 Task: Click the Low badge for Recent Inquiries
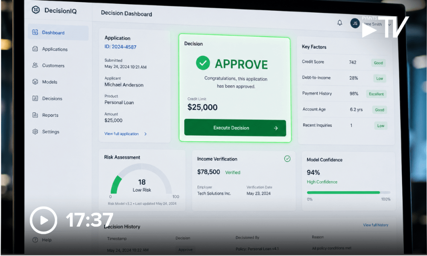click(x=381, y=126)
